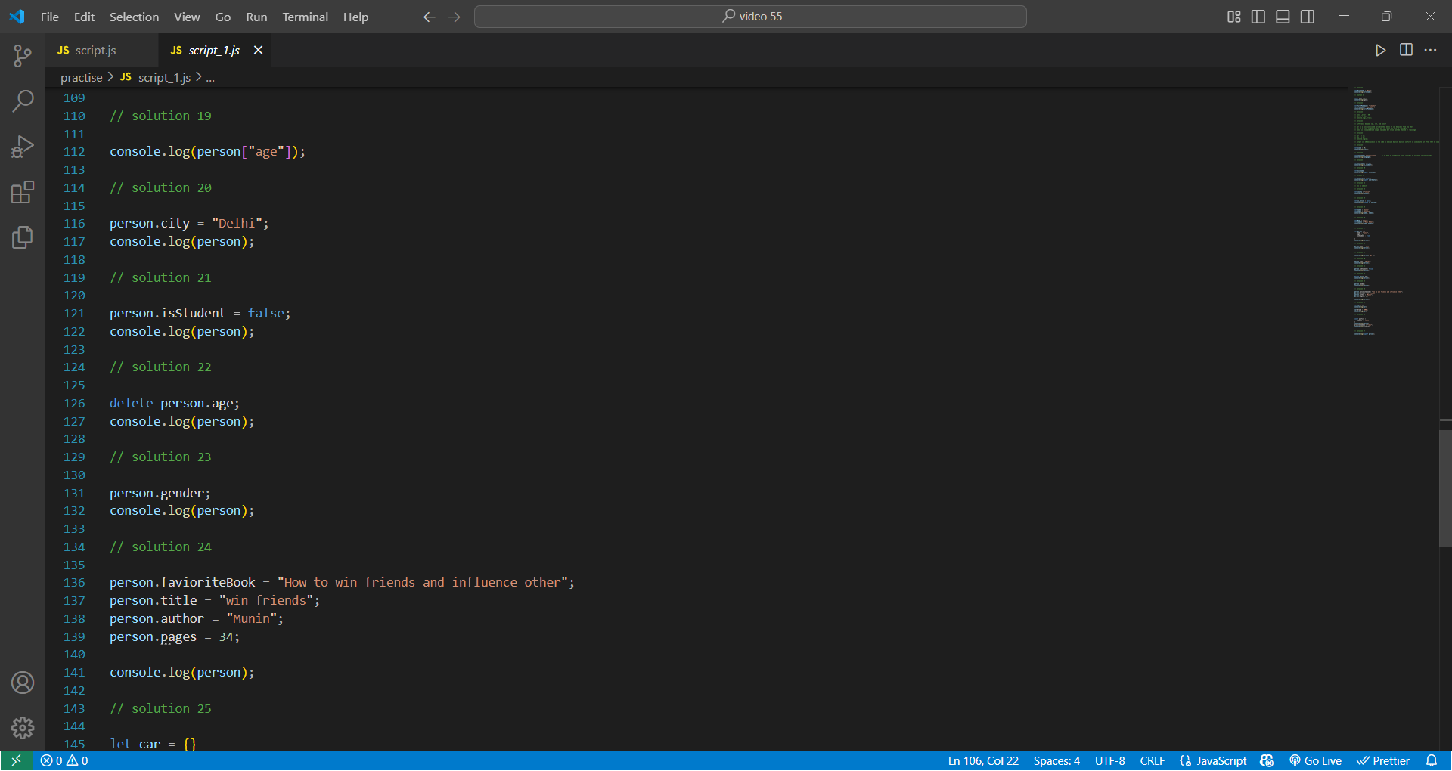The width and height of the screenshot is (1452, 771).
Task: Open Run and Debug view
Action: click(x=23, y=146)
